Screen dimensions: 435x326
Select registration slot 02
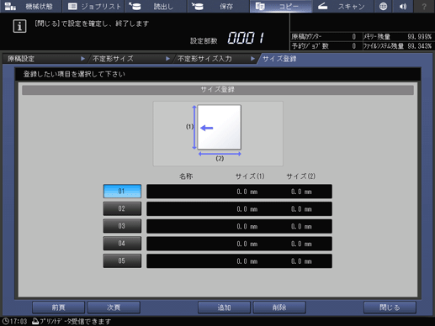click(122, 208)
